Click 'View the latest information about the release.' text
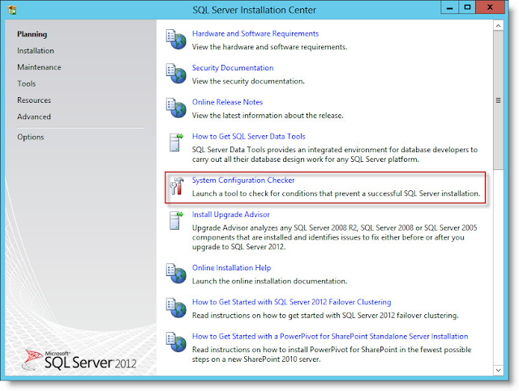The image size is (519, 391). [x=268, y=116]
